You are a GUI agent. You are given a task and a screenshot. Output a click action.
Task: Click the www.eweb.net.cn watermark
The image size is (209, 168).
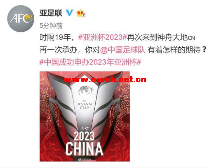pos(105,80)
